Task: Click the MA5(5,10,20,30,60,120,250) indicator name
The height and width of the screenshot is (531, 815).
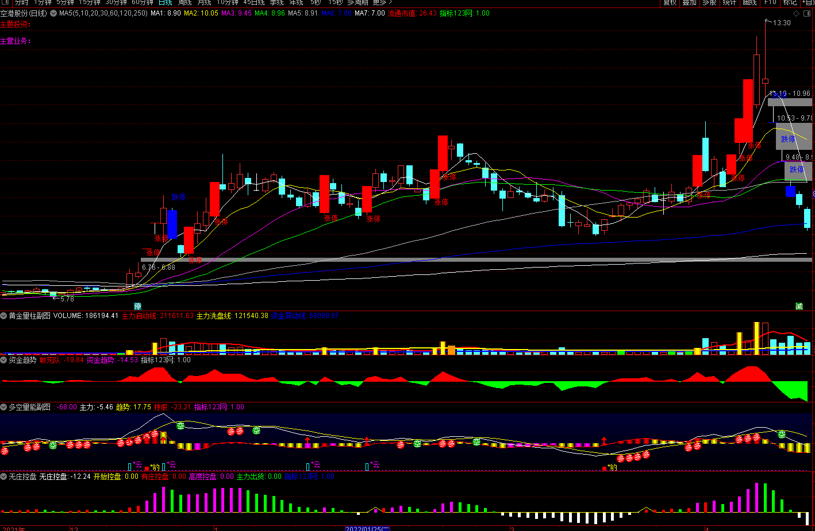Action: pyautogui.click(x=103, y=13)
